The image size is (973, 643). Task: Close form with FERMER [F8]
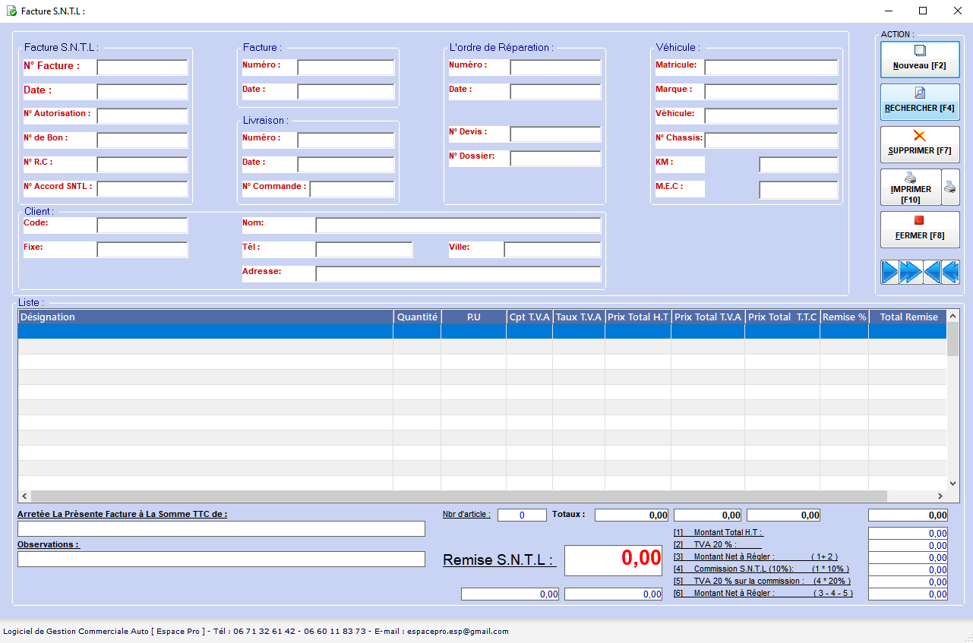pos(920,229)
